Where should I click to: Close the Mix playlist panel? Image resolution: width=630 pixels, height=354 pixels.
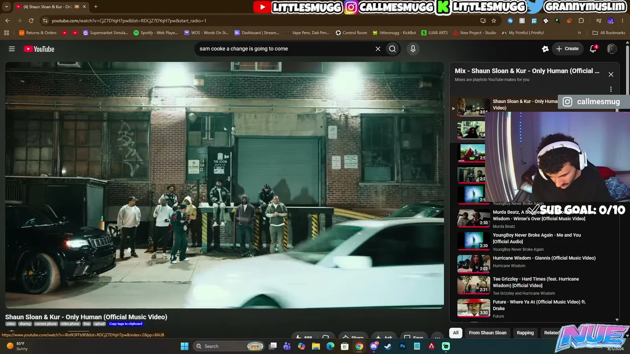(611, 74)
